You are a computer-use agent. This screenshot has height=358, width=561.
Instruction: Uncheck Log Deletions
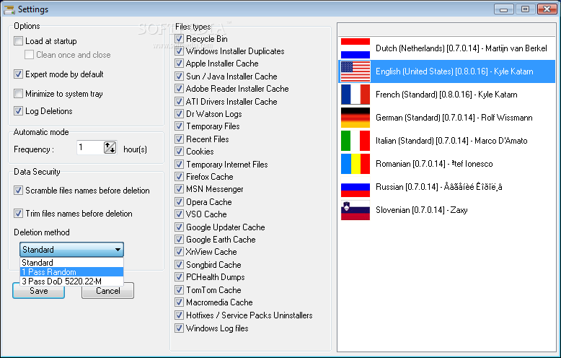point(18,111)
